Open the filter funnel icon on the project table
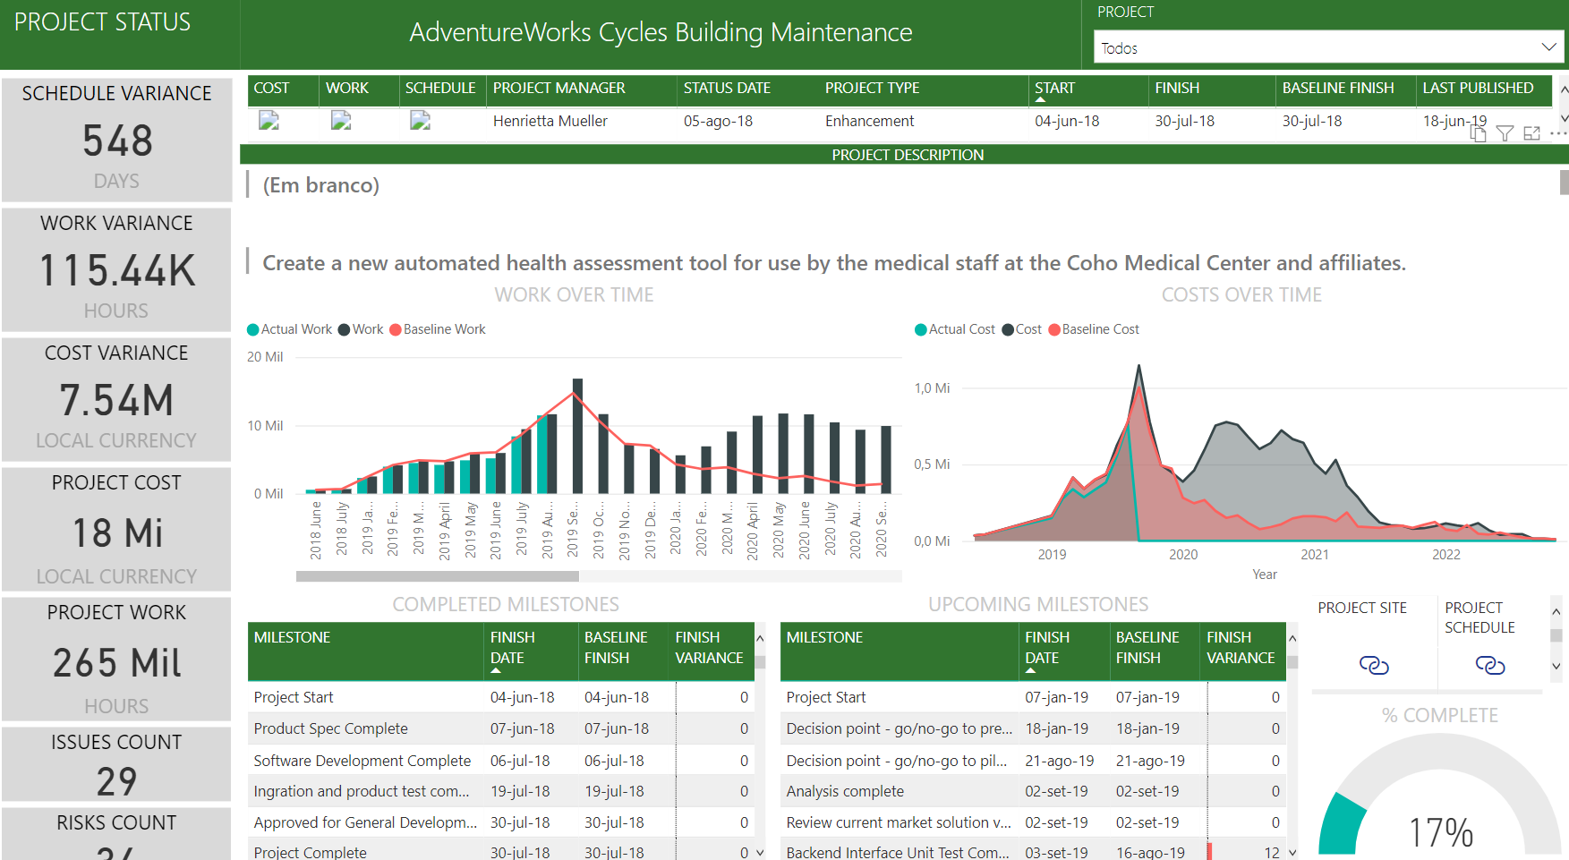 (1505, 133)
